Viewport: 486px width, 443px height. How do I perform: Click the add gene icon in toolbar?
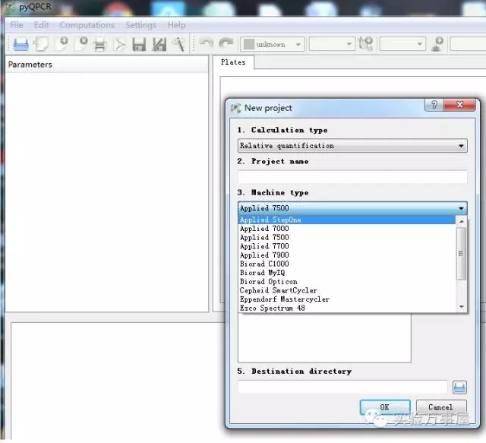[x=366, y=44]
